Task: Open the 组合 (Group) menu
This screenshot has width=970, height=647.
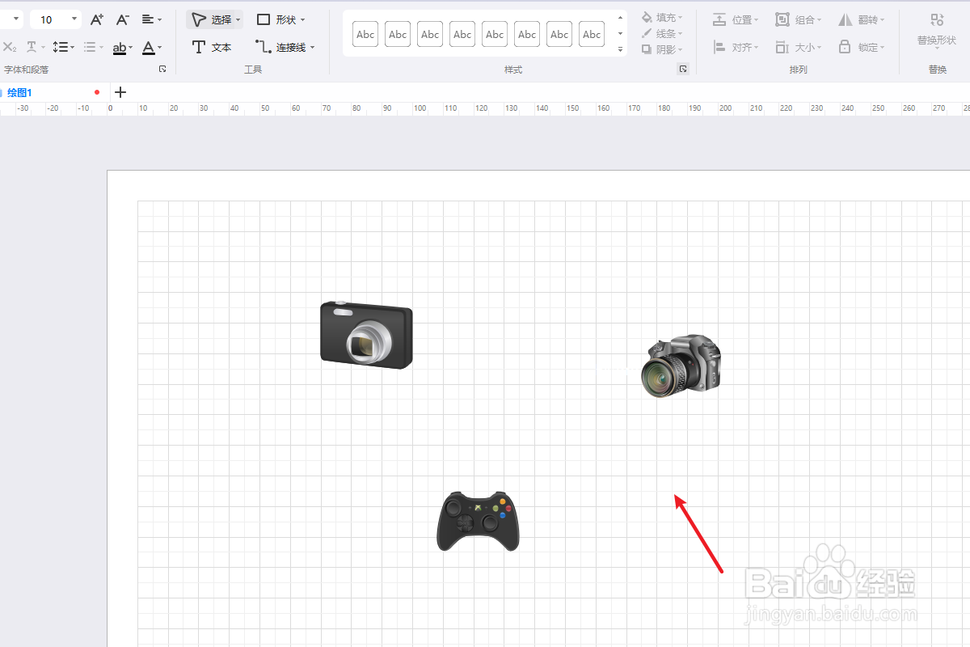Action: click(799, 19)
